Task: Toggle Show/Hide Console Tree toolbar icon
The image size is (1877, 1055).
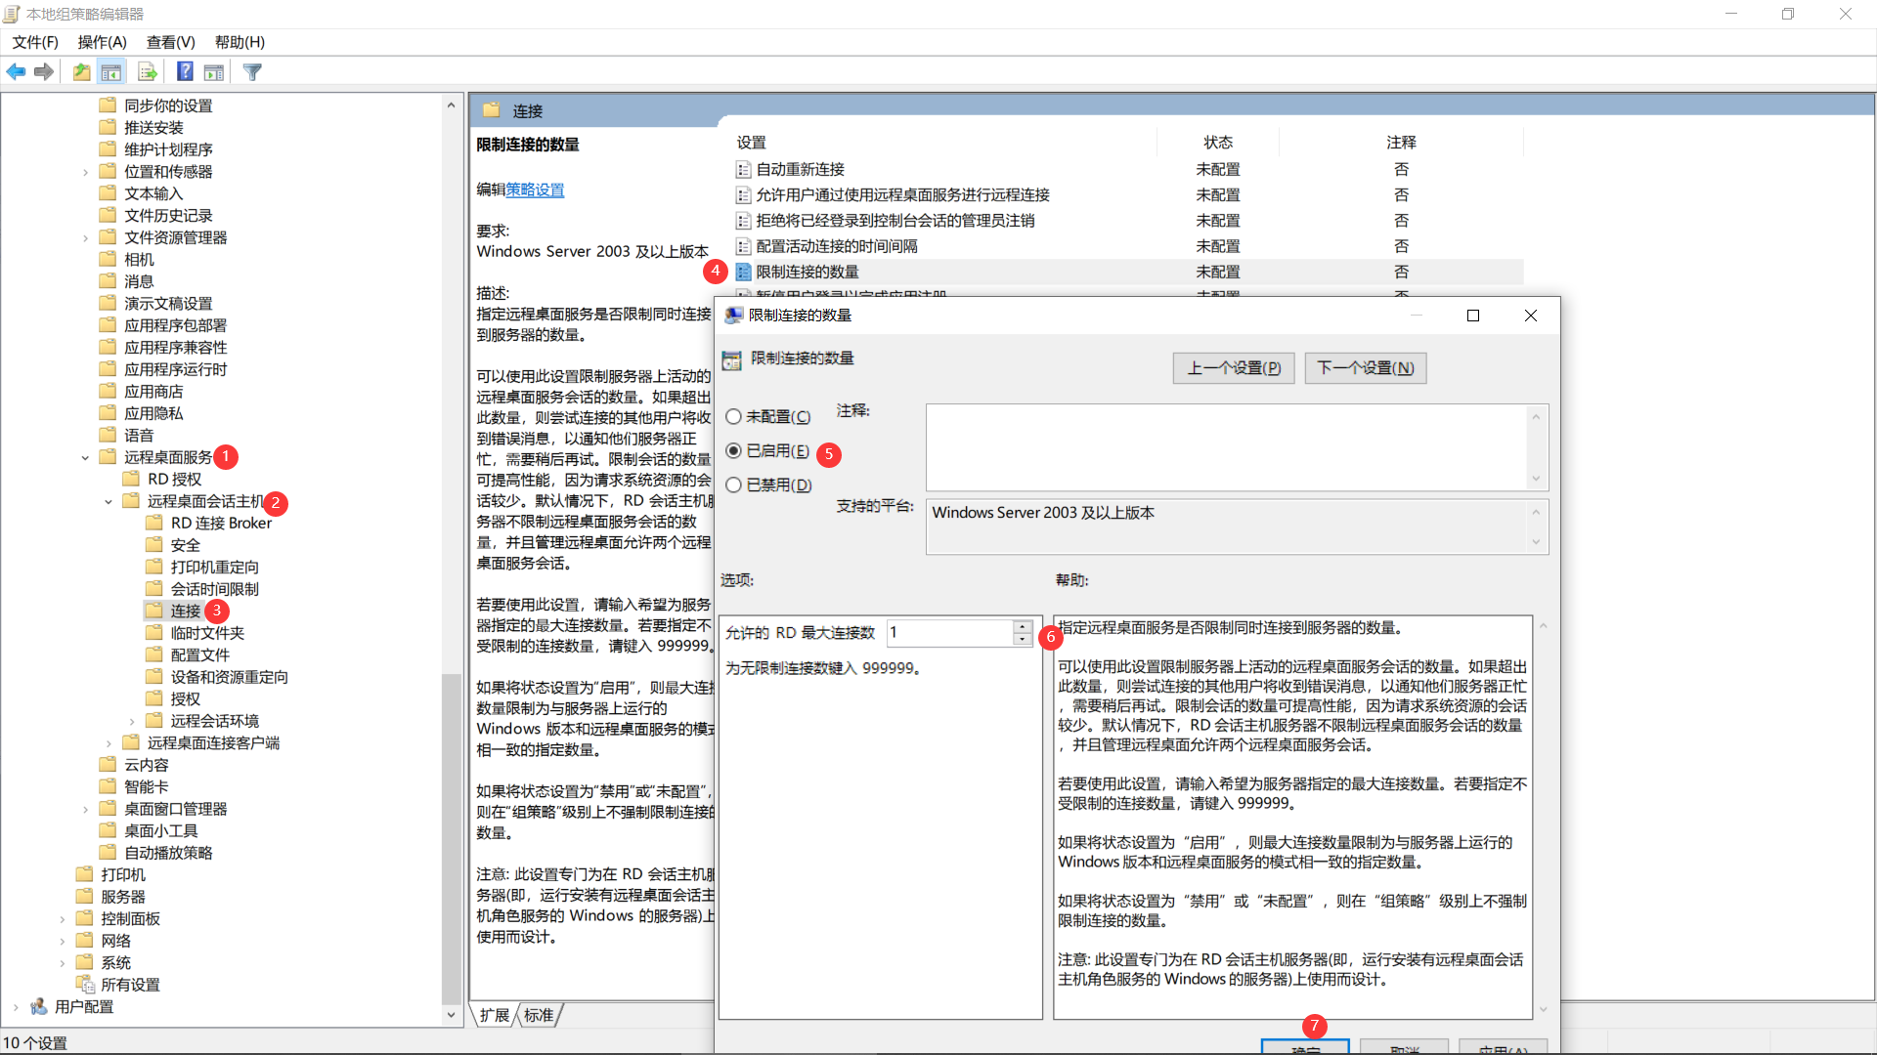Action: pos(111,71)
